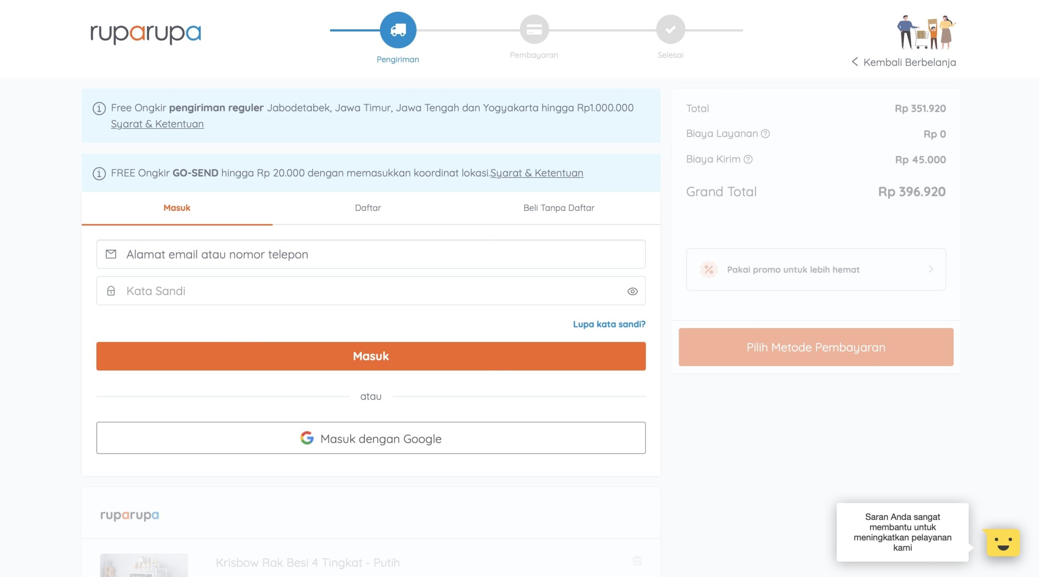The image size is (1039, 577).
Task: Open Lupa kata sandi link
Action: pos(609,324)
